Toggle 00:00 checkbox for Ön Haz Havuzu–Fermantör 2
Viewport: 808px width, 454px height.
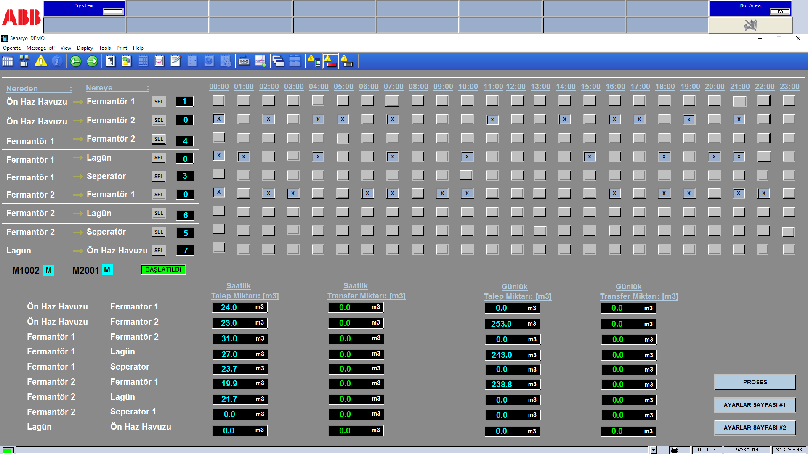(x=218, y=119)
